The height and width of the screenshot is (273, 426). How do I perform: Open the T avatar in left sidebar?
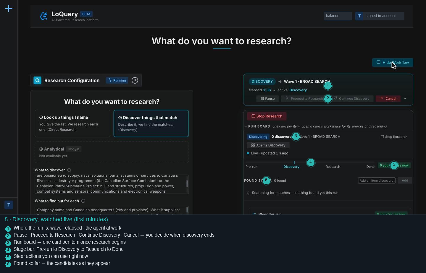pos(9,205)
